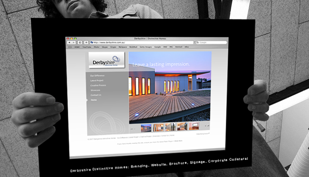Viewport: 309px width, 177px height.
Task: Click the yellow minimize window button
Action: pos(71,39)
